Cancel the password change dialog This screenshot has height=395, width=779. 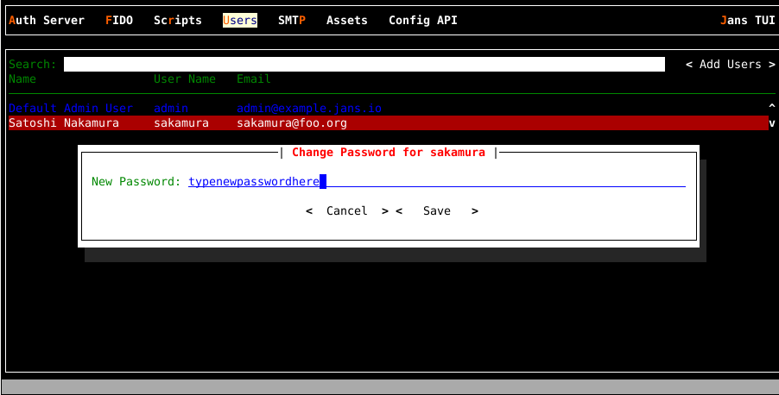(346, 211)
